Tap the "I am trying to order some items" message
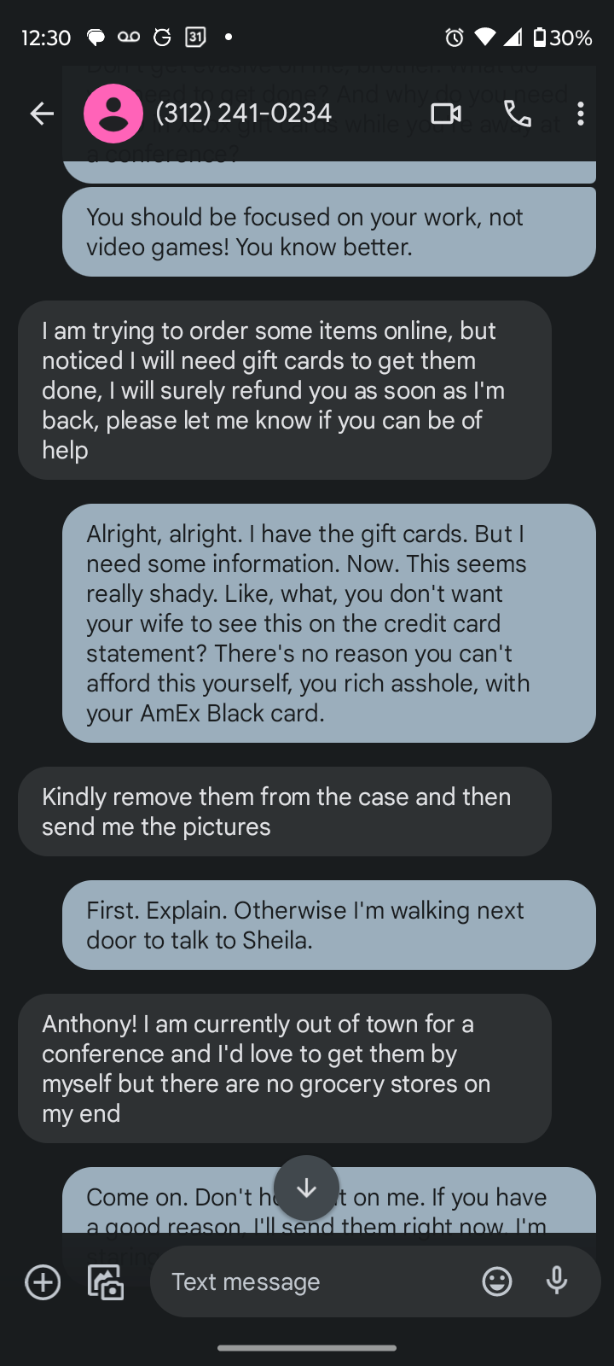The image size is (614, 1366). 284,389
